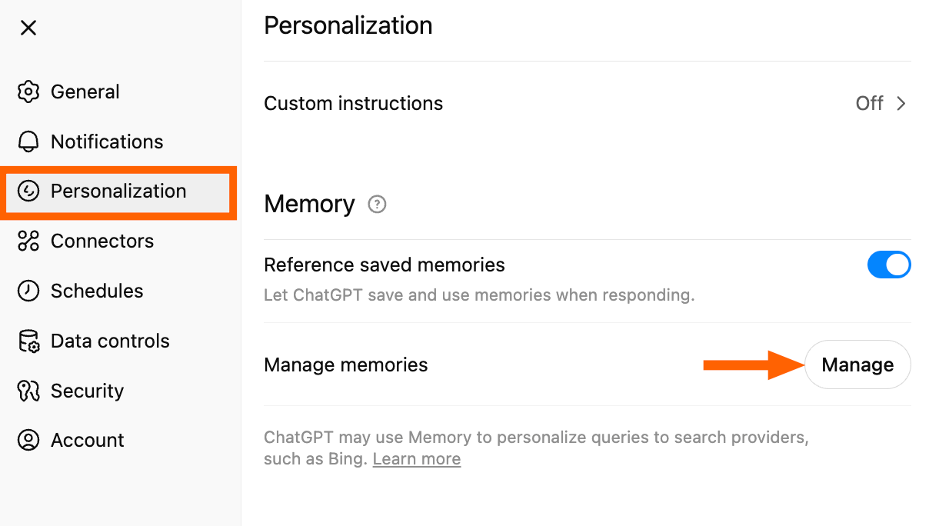
Task: Click the Notifications bell icon
Action: coord(28,141)
